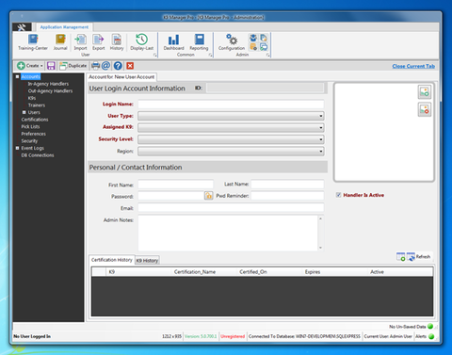Open the User Type dropdown

point(231,116)
